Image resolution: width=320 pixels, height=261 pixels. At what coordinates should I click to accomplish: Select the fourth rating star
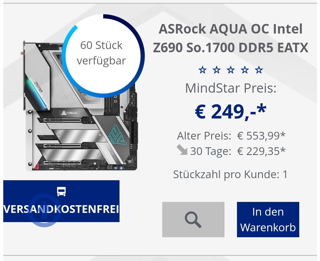pyautogui.click(x=245, y=70)
